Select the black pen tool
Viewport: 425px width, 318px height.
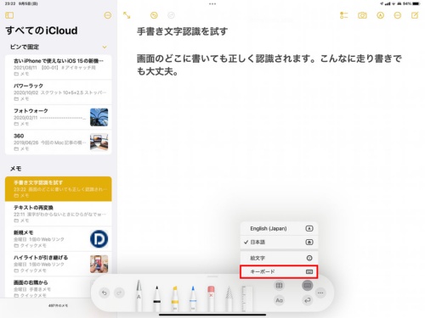(156, 298)
